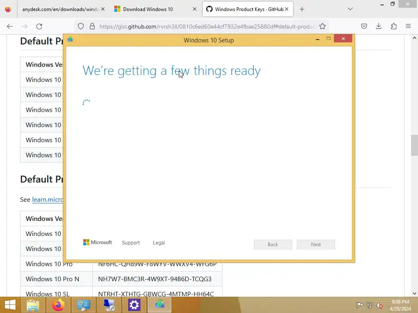The width and height of the screenshot is (418, 313).
Task: Close the Windows 10 Setup window
Action: [343, 39]
